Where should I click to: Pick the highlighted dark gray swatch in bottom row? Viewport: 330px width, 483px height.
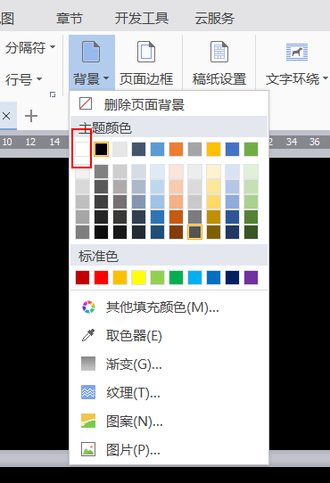point(195,232)
